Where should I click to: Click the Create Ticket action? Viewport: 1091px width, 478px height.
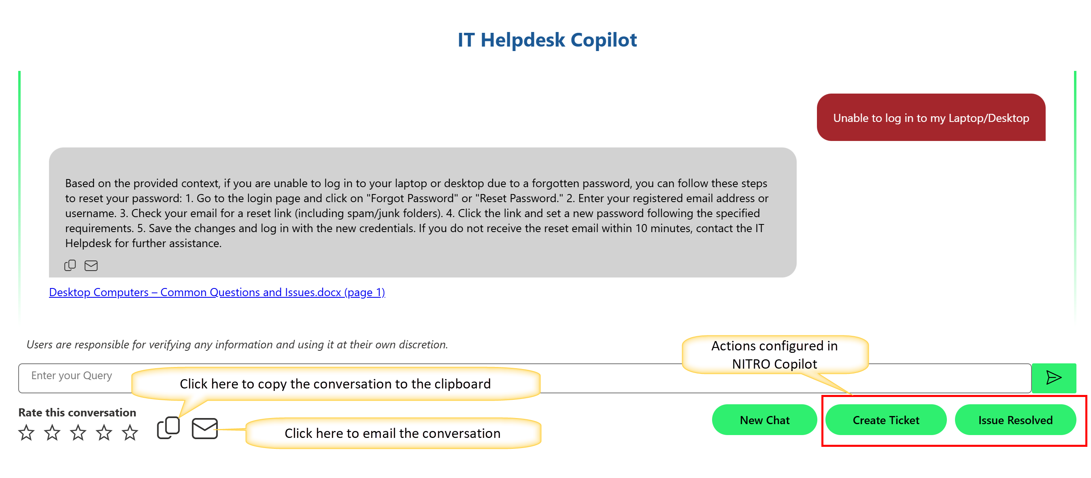pyautogui.click(x=886, y=420)
